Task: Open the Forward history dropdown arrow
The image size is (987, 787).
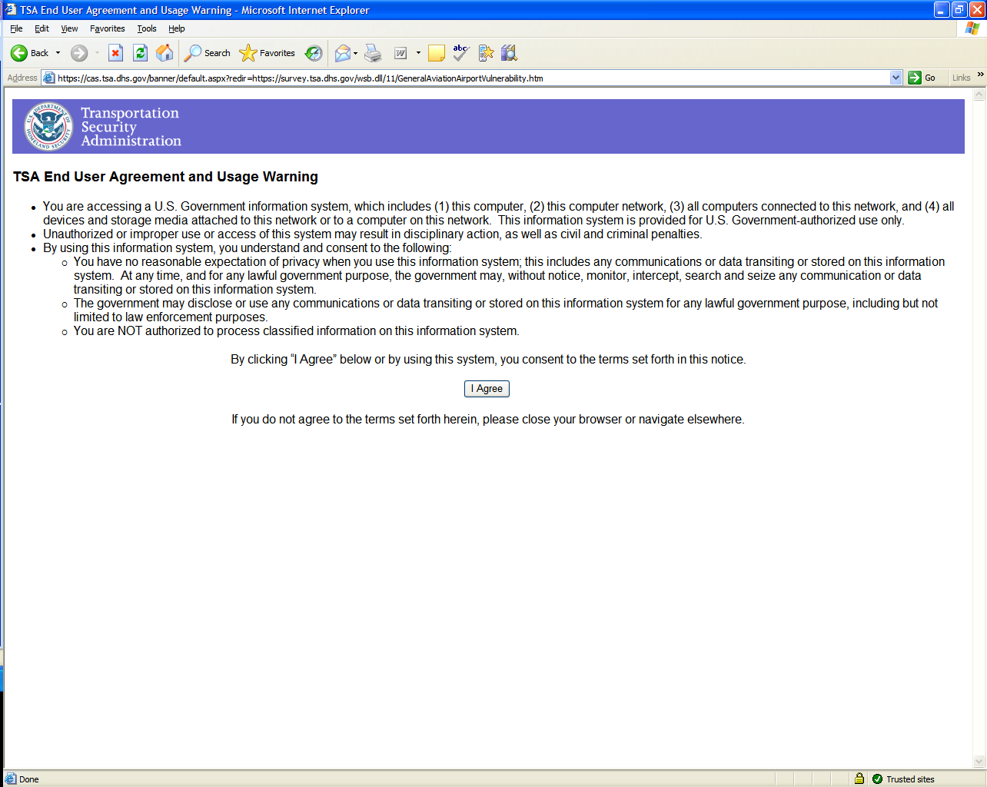Action: (97, 53)
